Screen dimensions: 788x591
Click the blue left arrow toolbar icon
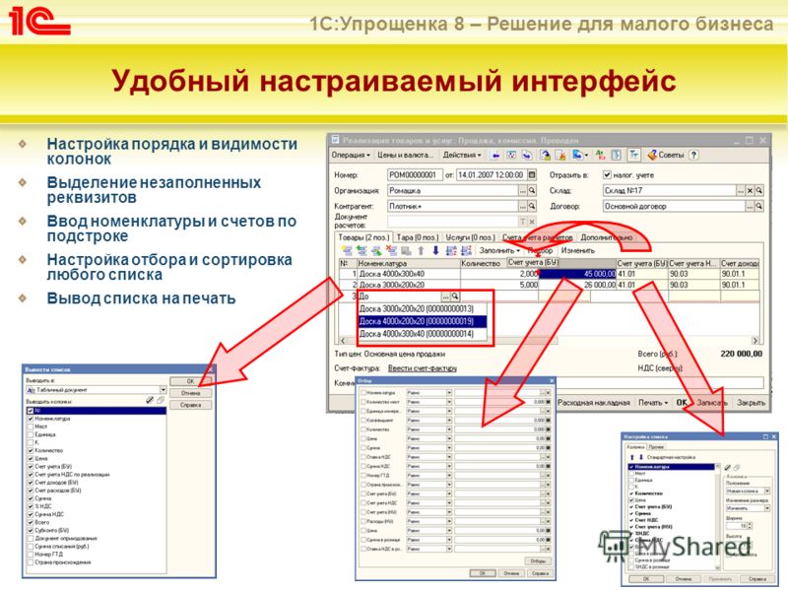(495, 155)
